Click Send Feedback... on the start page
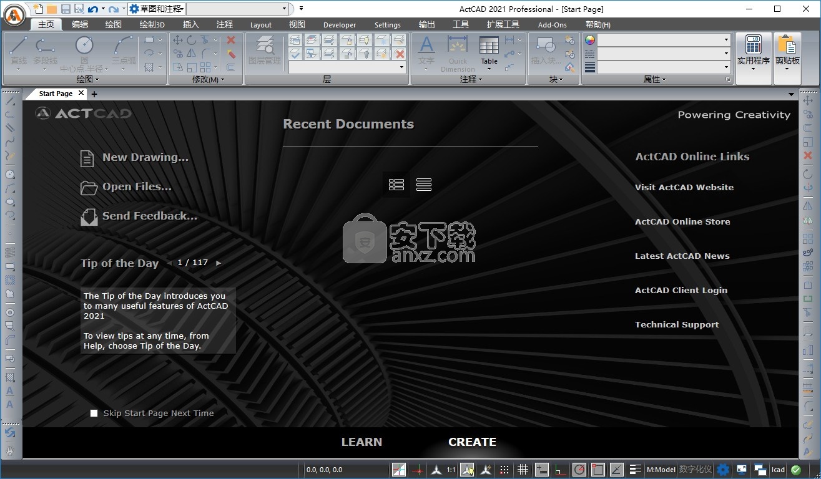Image resolution: width=821 pixels, height=479 pixels. [139, 216]
